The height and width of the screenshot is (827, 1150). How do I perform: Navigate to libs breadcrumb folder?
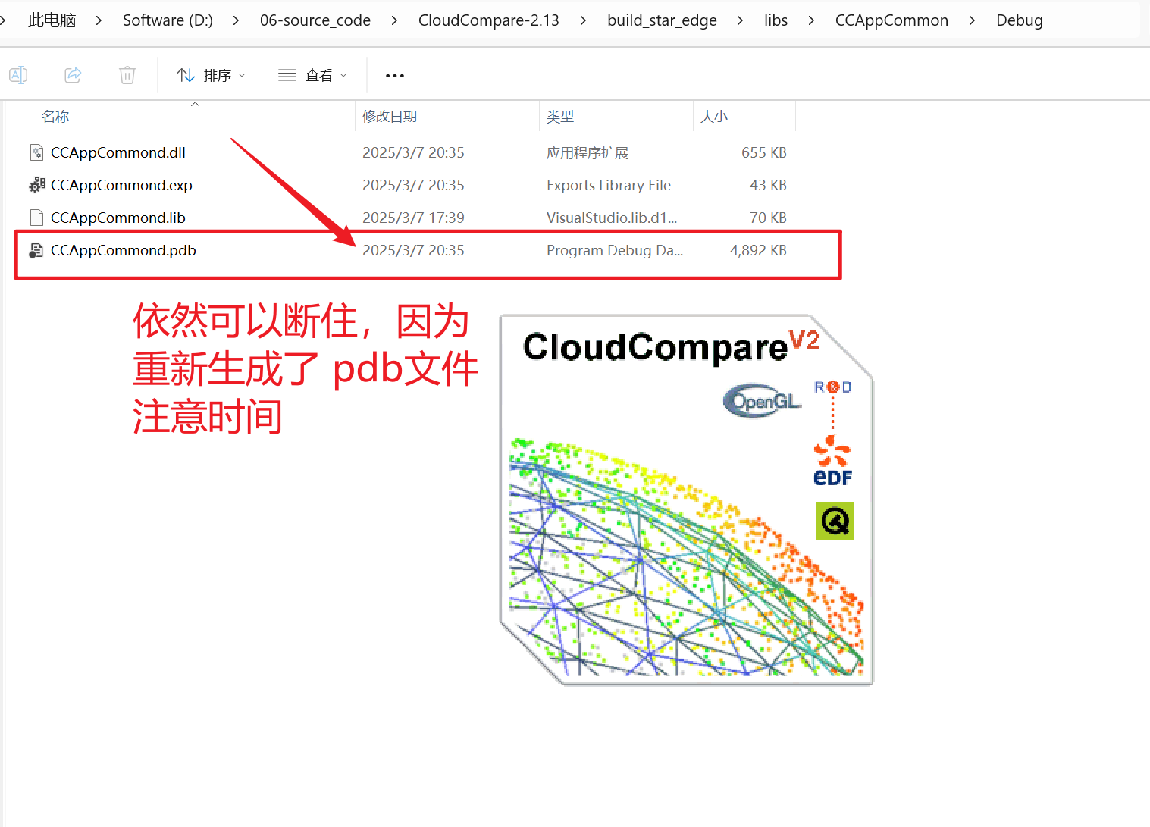pyautogui.click(x=776, y=20)
